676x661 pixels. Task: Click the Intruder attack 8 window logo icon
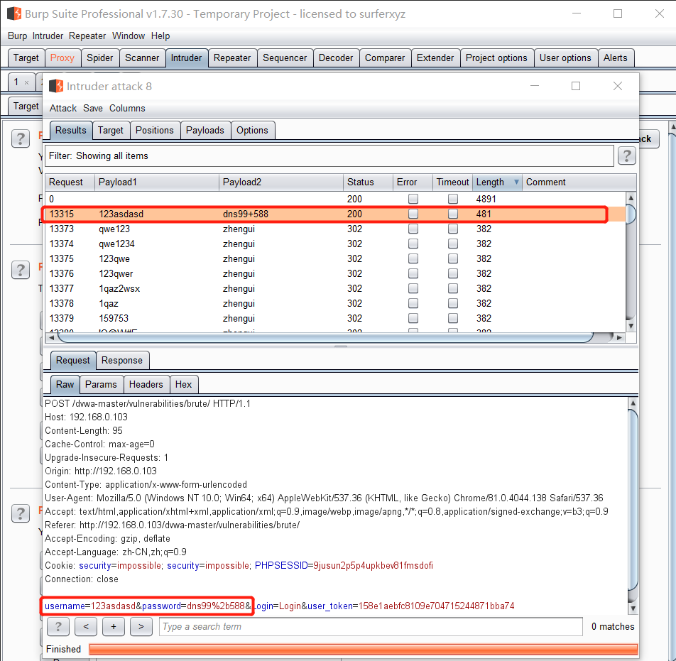click(x=56, y=86)
